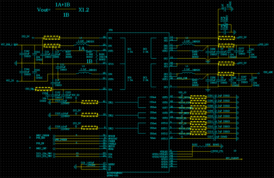Select the 'NPBSTAT' pin name

(x=113, y=139)
